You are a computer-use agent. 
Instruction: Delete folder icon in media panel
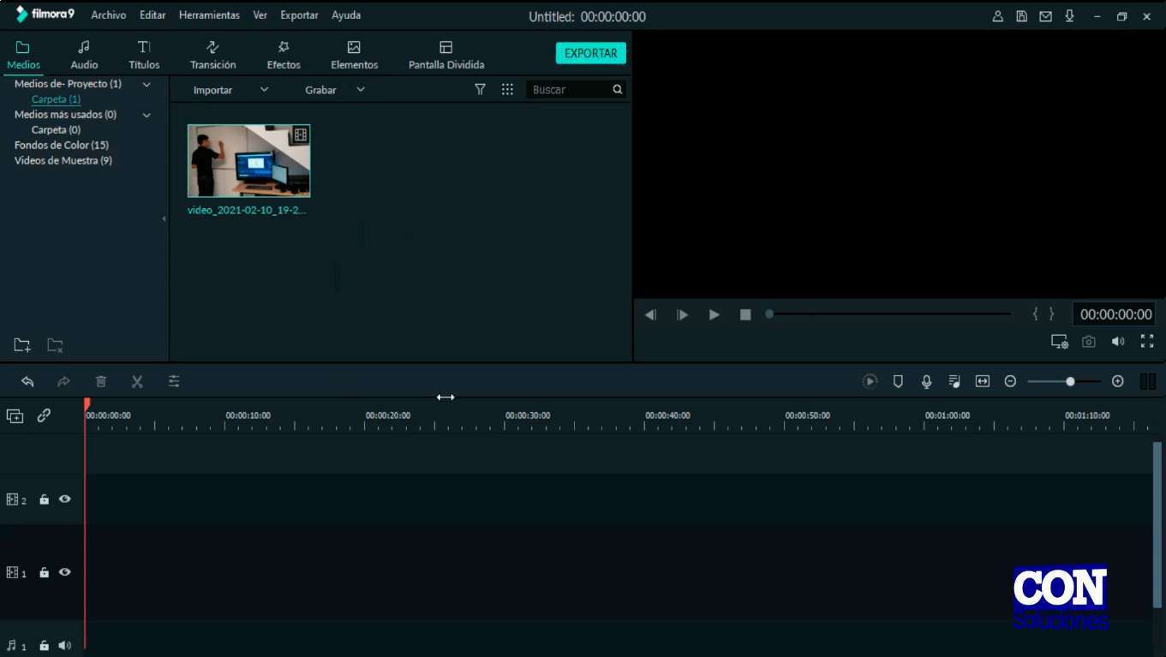[x=55, y=345]
